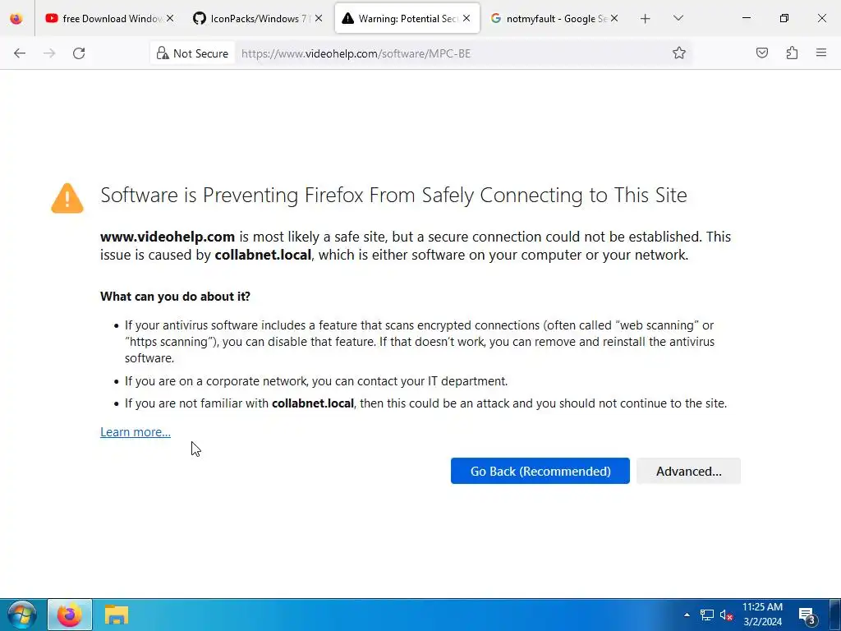Expand the list all tabs dropdown
841x631 pixels.
click(678, 18)
